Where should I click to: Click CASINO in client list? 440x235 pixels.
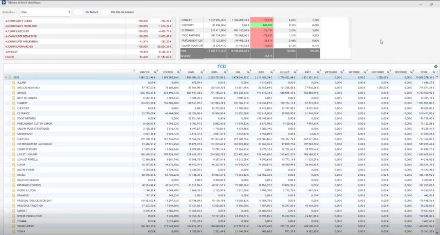click(9, 57)
